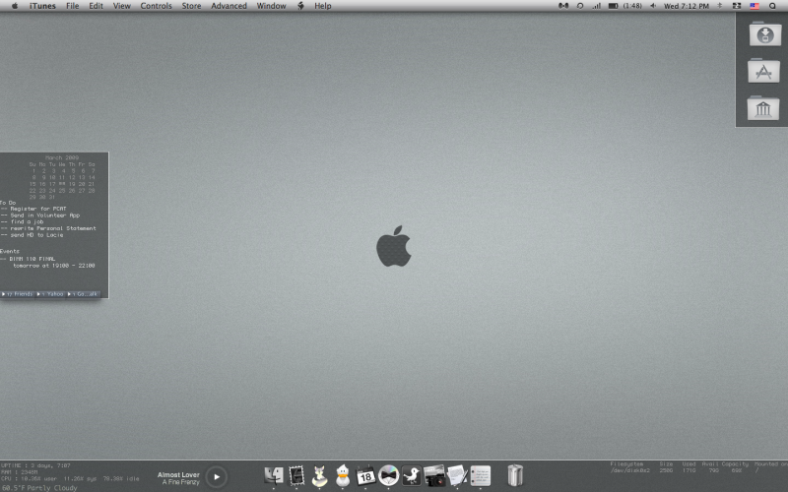Viewport: 788px width, 492px height.
Task: Open the script menu icon beside Help
Action: coord(300,6)
